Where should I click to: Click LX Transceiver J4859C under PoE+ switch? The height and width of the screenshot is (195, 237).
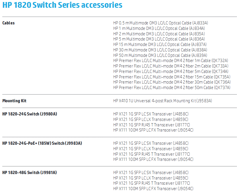[x=151, y=149]
